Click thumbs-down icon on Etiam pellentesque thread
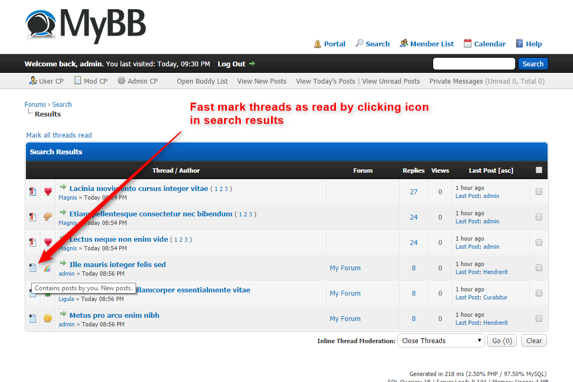The height and width of the screenshot is (382, 573). pos(48,217)
